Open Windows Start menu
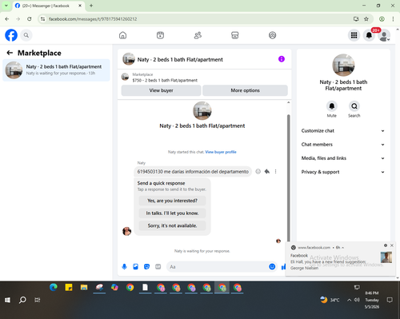This screenshot has height=319, width=400. pos(7,300)
